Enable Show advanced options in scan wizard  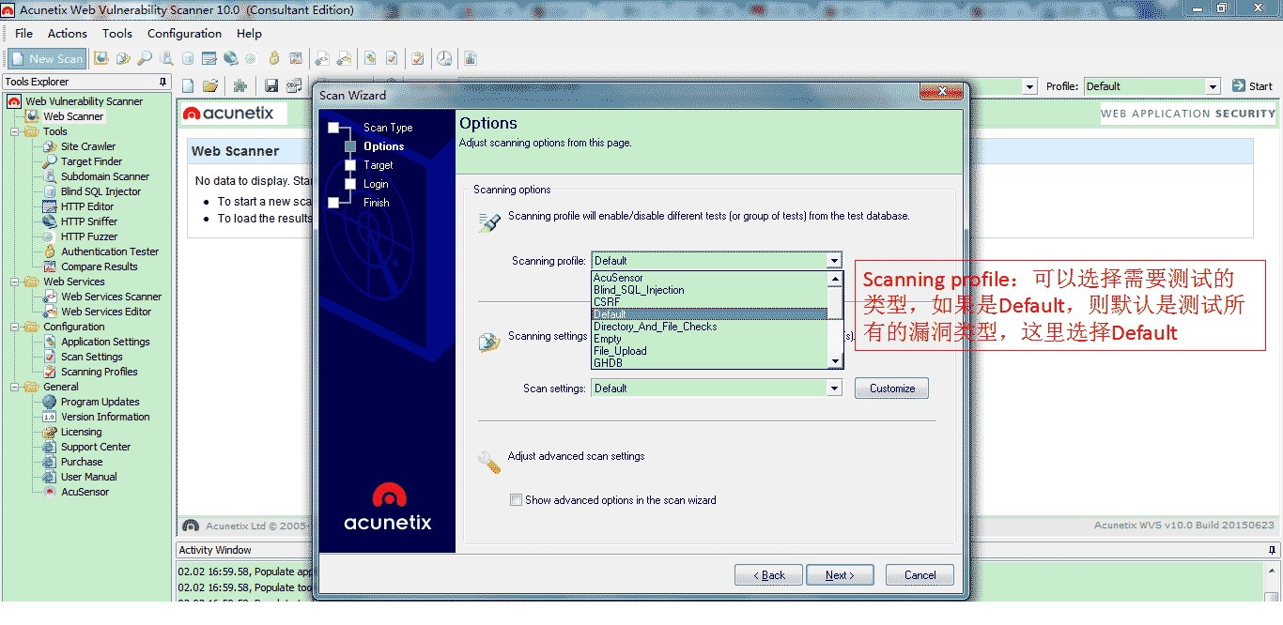point(516,500)
